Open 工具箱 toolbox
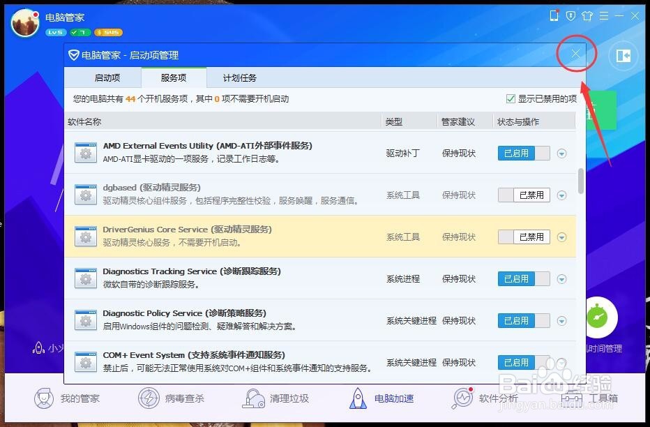 [589, 398]
